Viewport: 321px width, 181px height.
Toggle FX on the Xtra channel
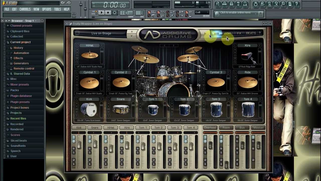pos(122,141)
